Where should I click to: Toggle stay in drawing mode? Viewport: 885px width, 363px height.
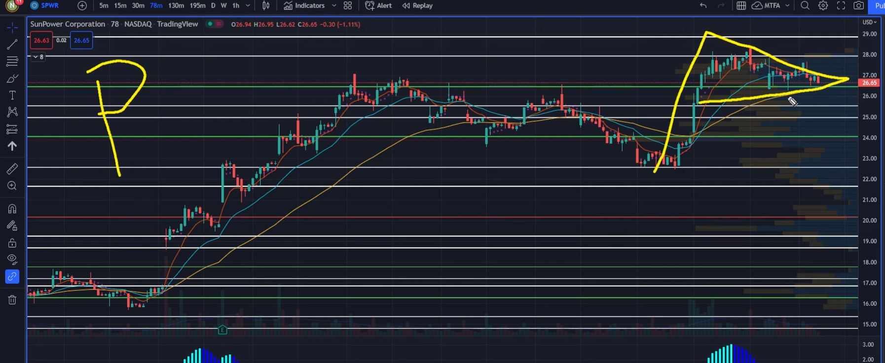[12, 226]
